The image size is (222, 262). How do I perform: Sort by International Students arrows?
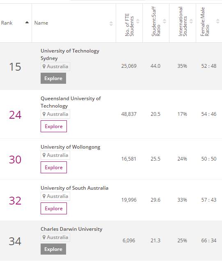(x=191, y=21)
